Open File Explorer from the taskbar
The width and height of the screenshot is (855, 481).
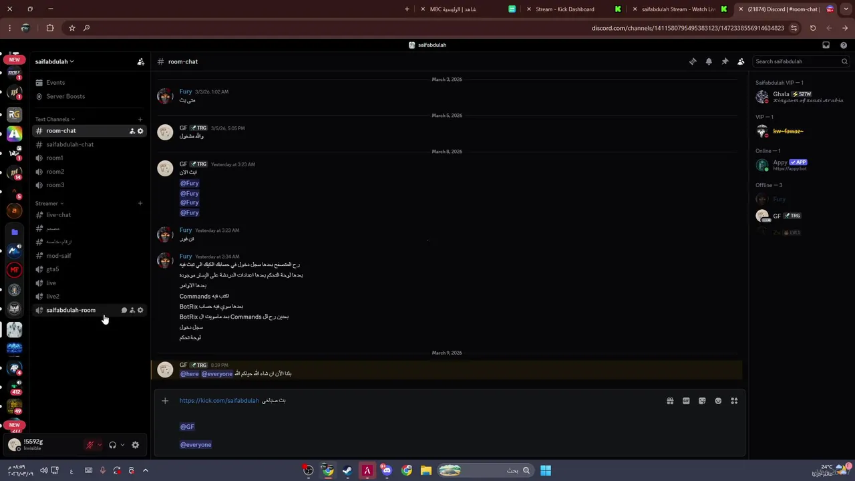click(426, 470)
